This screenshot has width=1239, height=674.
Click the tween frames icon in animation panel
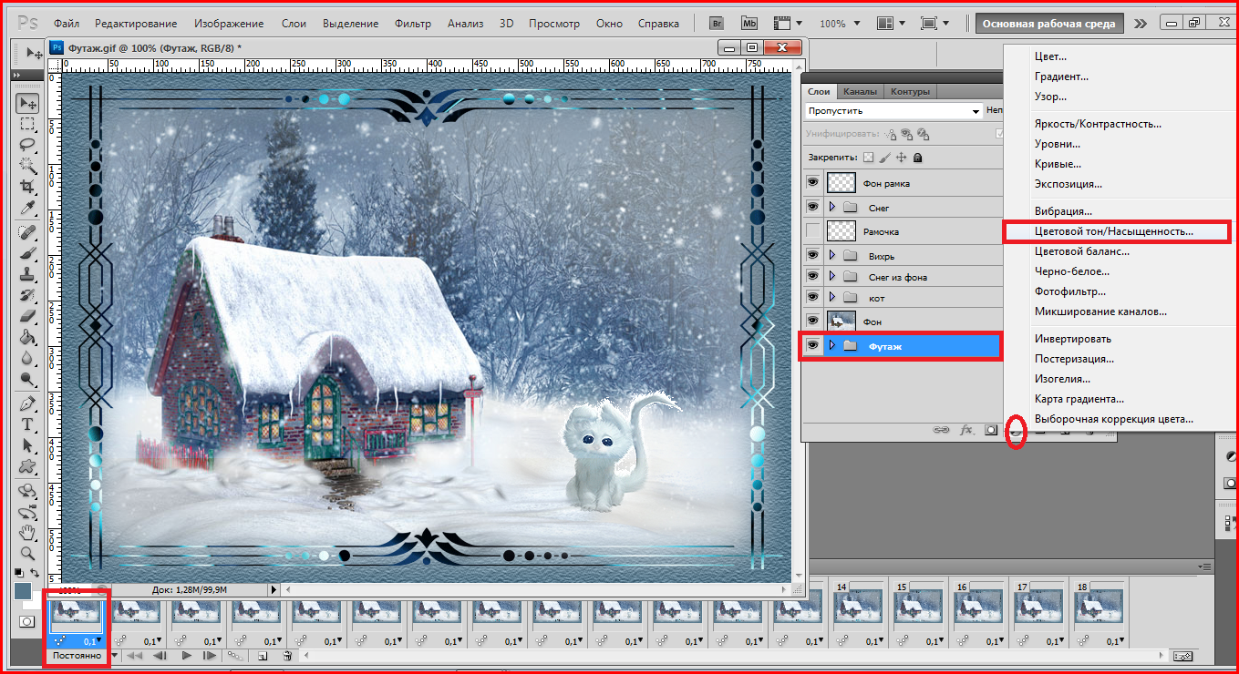pos(234,656)
